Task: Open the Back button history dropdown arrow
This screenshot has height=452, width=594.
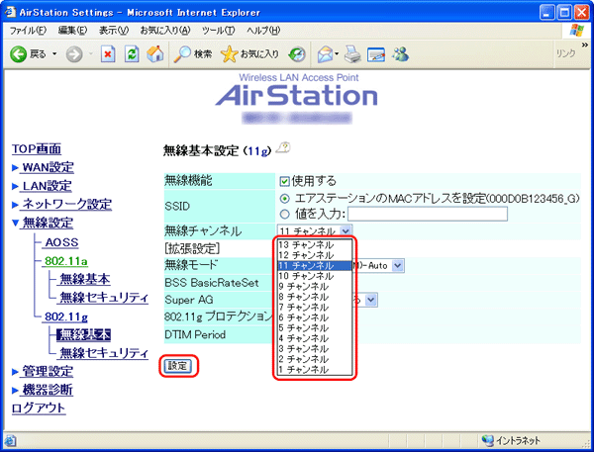Action: tap(54, 54)
